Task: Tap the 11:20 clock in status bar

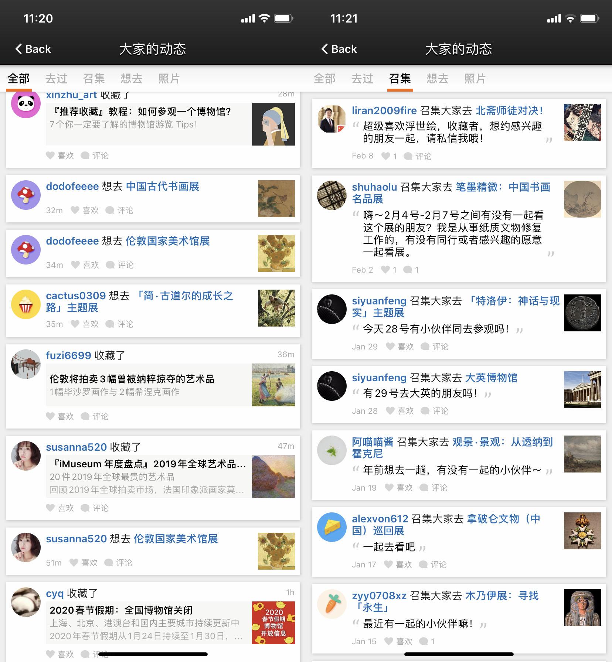Action: [x=38, y=18]
